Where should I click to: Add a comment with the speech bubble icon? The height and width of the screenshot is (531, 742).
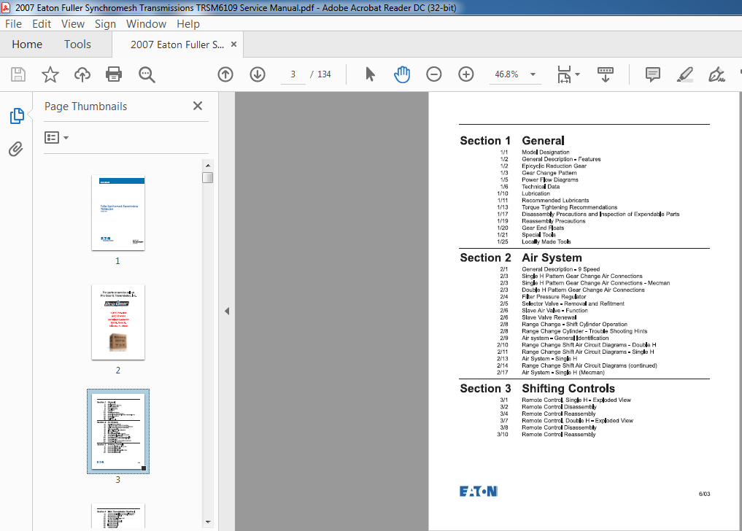click(x=652, y=74)
